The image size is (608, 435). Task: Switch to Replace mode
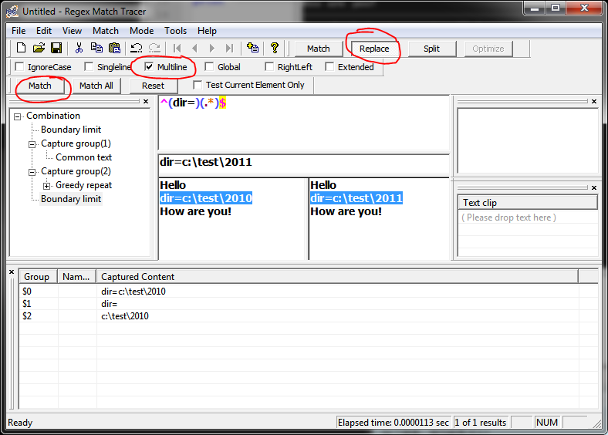pos(374,49)
